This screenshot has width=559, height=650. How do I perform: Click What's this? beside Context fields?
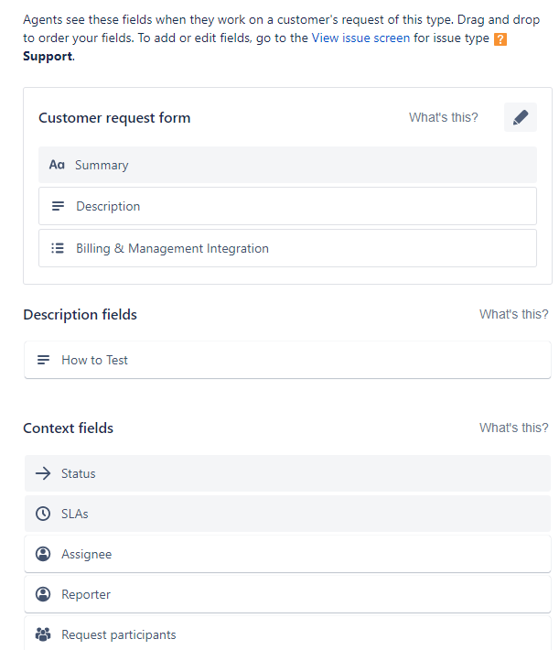(513, 428)
